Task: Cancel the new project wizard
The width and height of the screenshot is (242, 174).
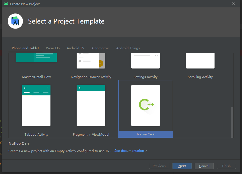Action: [x=204, y=166]
